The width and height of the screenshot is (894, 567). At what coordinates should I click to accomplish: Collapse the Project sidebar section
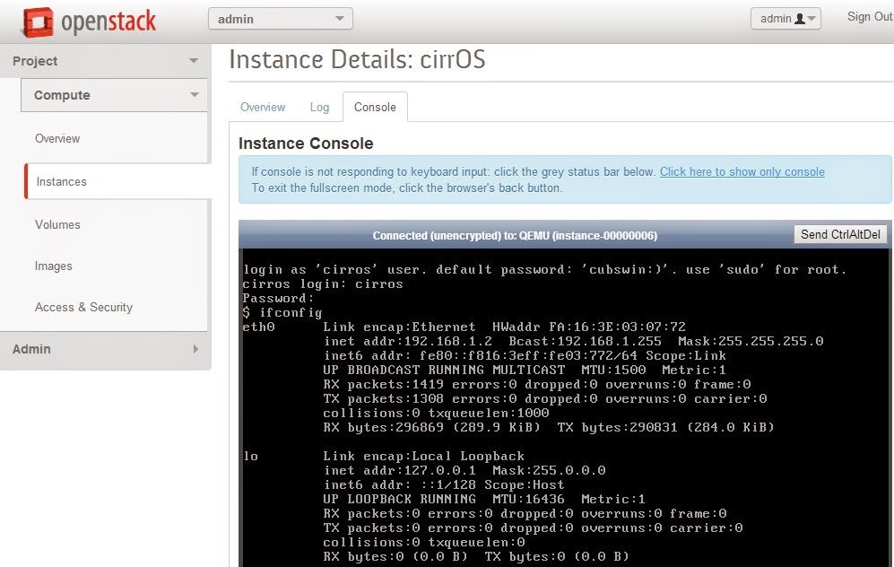tap(106, 61)
